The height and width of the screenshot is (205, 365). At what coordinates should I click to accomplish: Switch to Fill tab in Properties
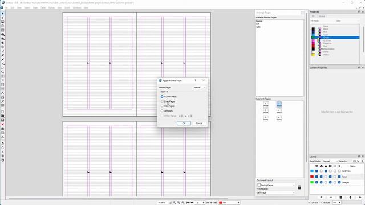(x=313, y=17)
